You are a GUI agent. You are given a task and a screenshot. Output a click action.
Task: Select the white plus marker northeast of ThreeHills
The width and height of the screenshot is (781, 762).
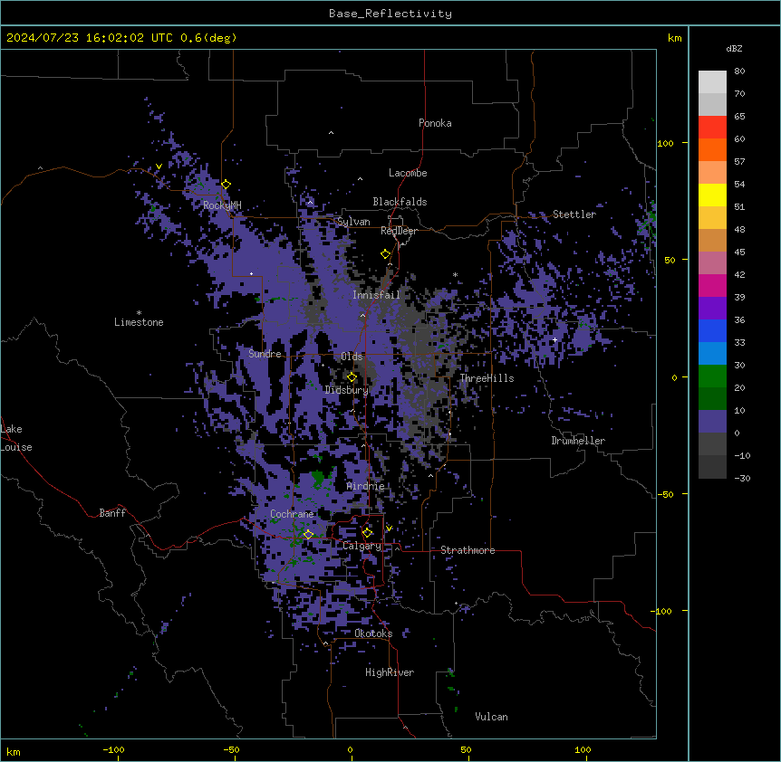(x=554, y=339)
